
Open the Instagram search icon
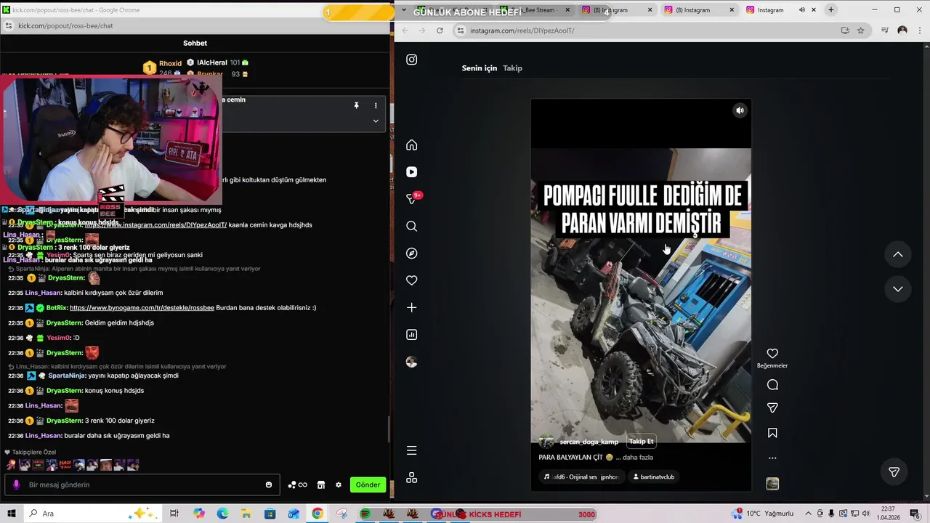411,226
